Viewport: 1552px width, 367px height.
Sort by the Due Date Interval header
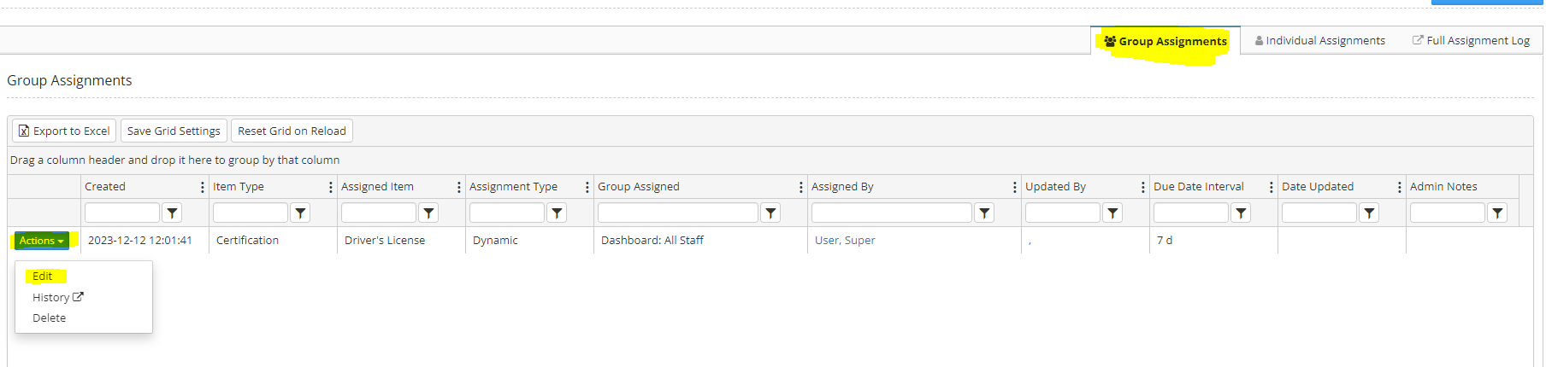pyautogui.click(x=1199, y=187)
